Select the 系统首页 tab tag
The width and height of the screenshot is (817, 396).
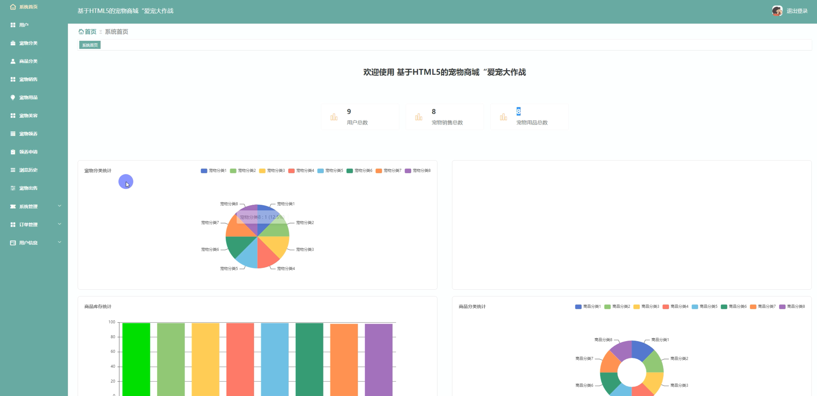pyautogui.click(x=90, y=45)
